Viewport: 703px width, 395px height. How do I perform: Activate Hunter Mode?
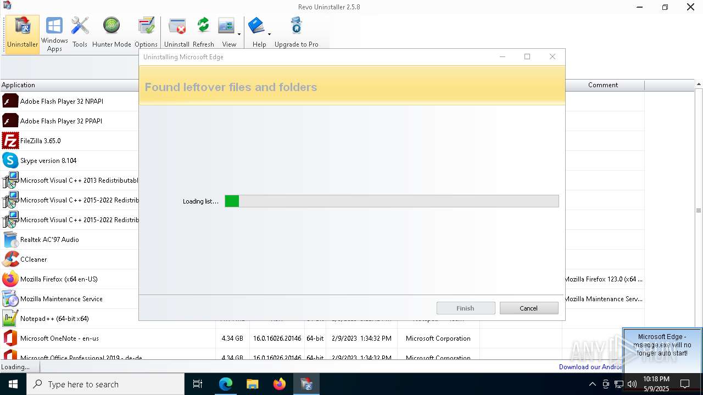pos(111,33)
